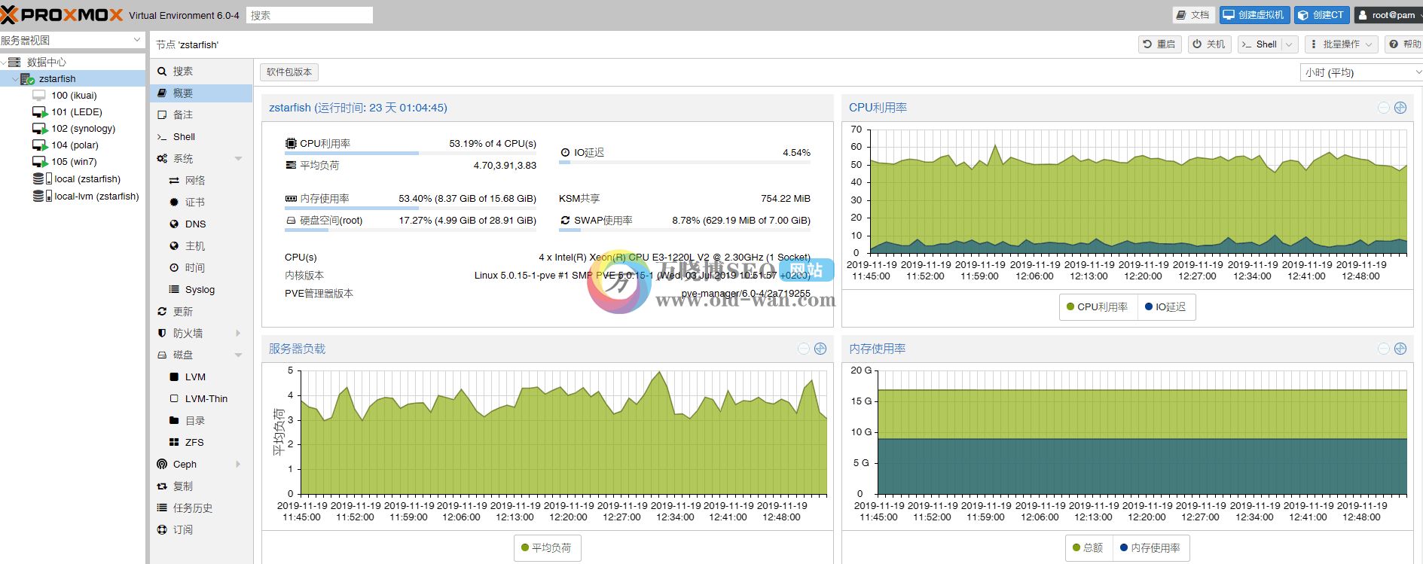
Task: Click the 搜索 input field in header
Action: click(309, 15)
